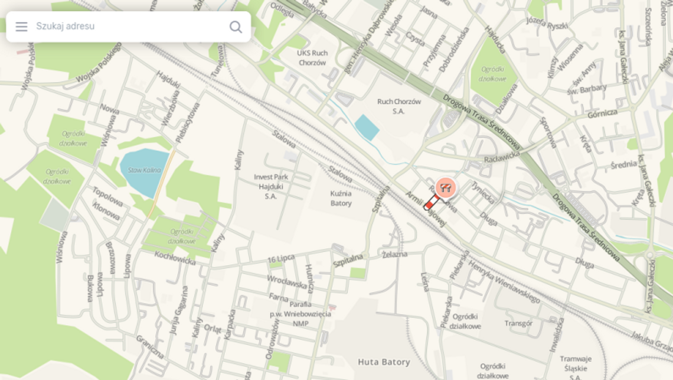Image resolution: width=673 pixels, height=380 pixels.
Task: Select the Transgór place label
Action: [x=518, y=323]
